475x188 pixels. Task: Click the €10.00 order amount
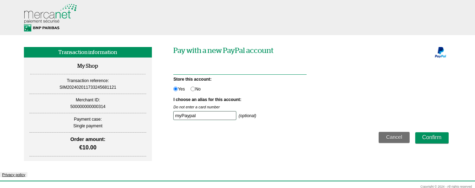[x=88, y=148]
